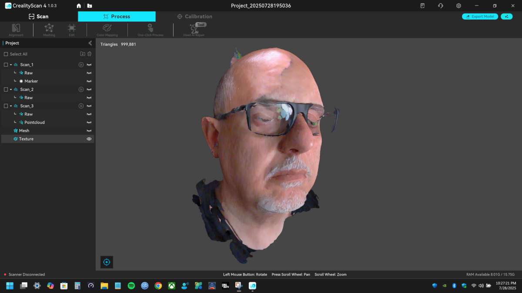
Task: Open the Calculator from the taskbar
Action: (x=77, y=286)
